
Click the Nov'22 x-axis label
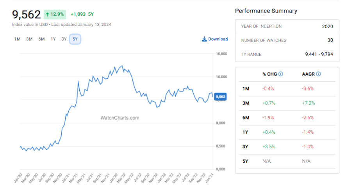click(x=153, y=178)
